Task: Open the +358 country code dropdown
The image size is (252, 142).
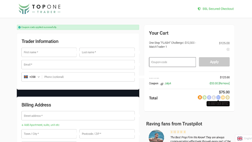Action: 32,77
